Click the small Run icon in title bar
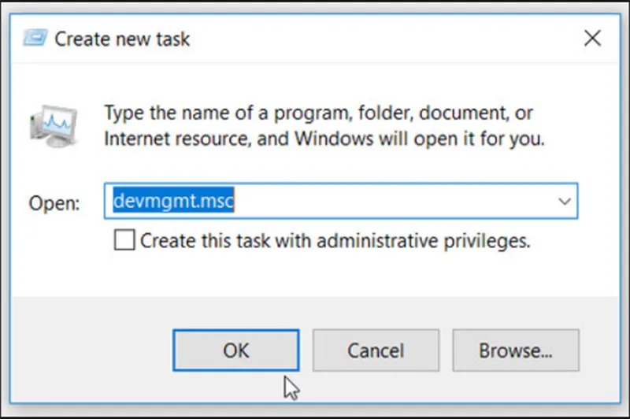Screen dimensions: 630x419 (x=35, y=37)
